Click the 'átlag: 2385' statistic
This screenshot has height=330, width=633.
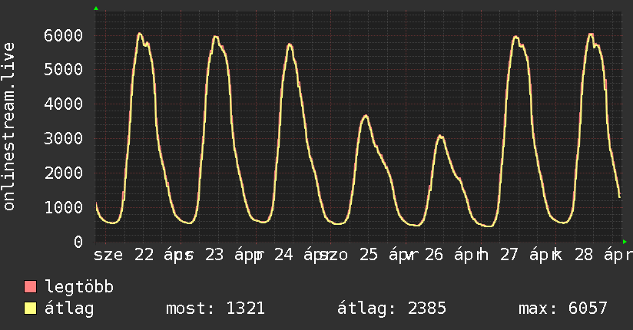392,309
